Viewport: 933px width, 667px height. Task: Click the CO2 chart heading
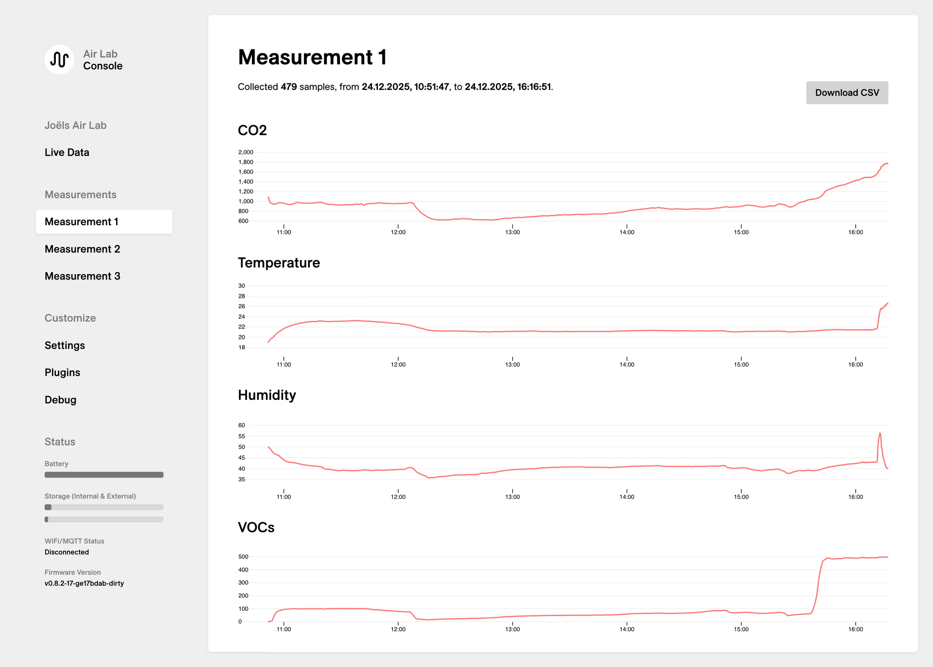pyautogui.click(x=253, y=130)
